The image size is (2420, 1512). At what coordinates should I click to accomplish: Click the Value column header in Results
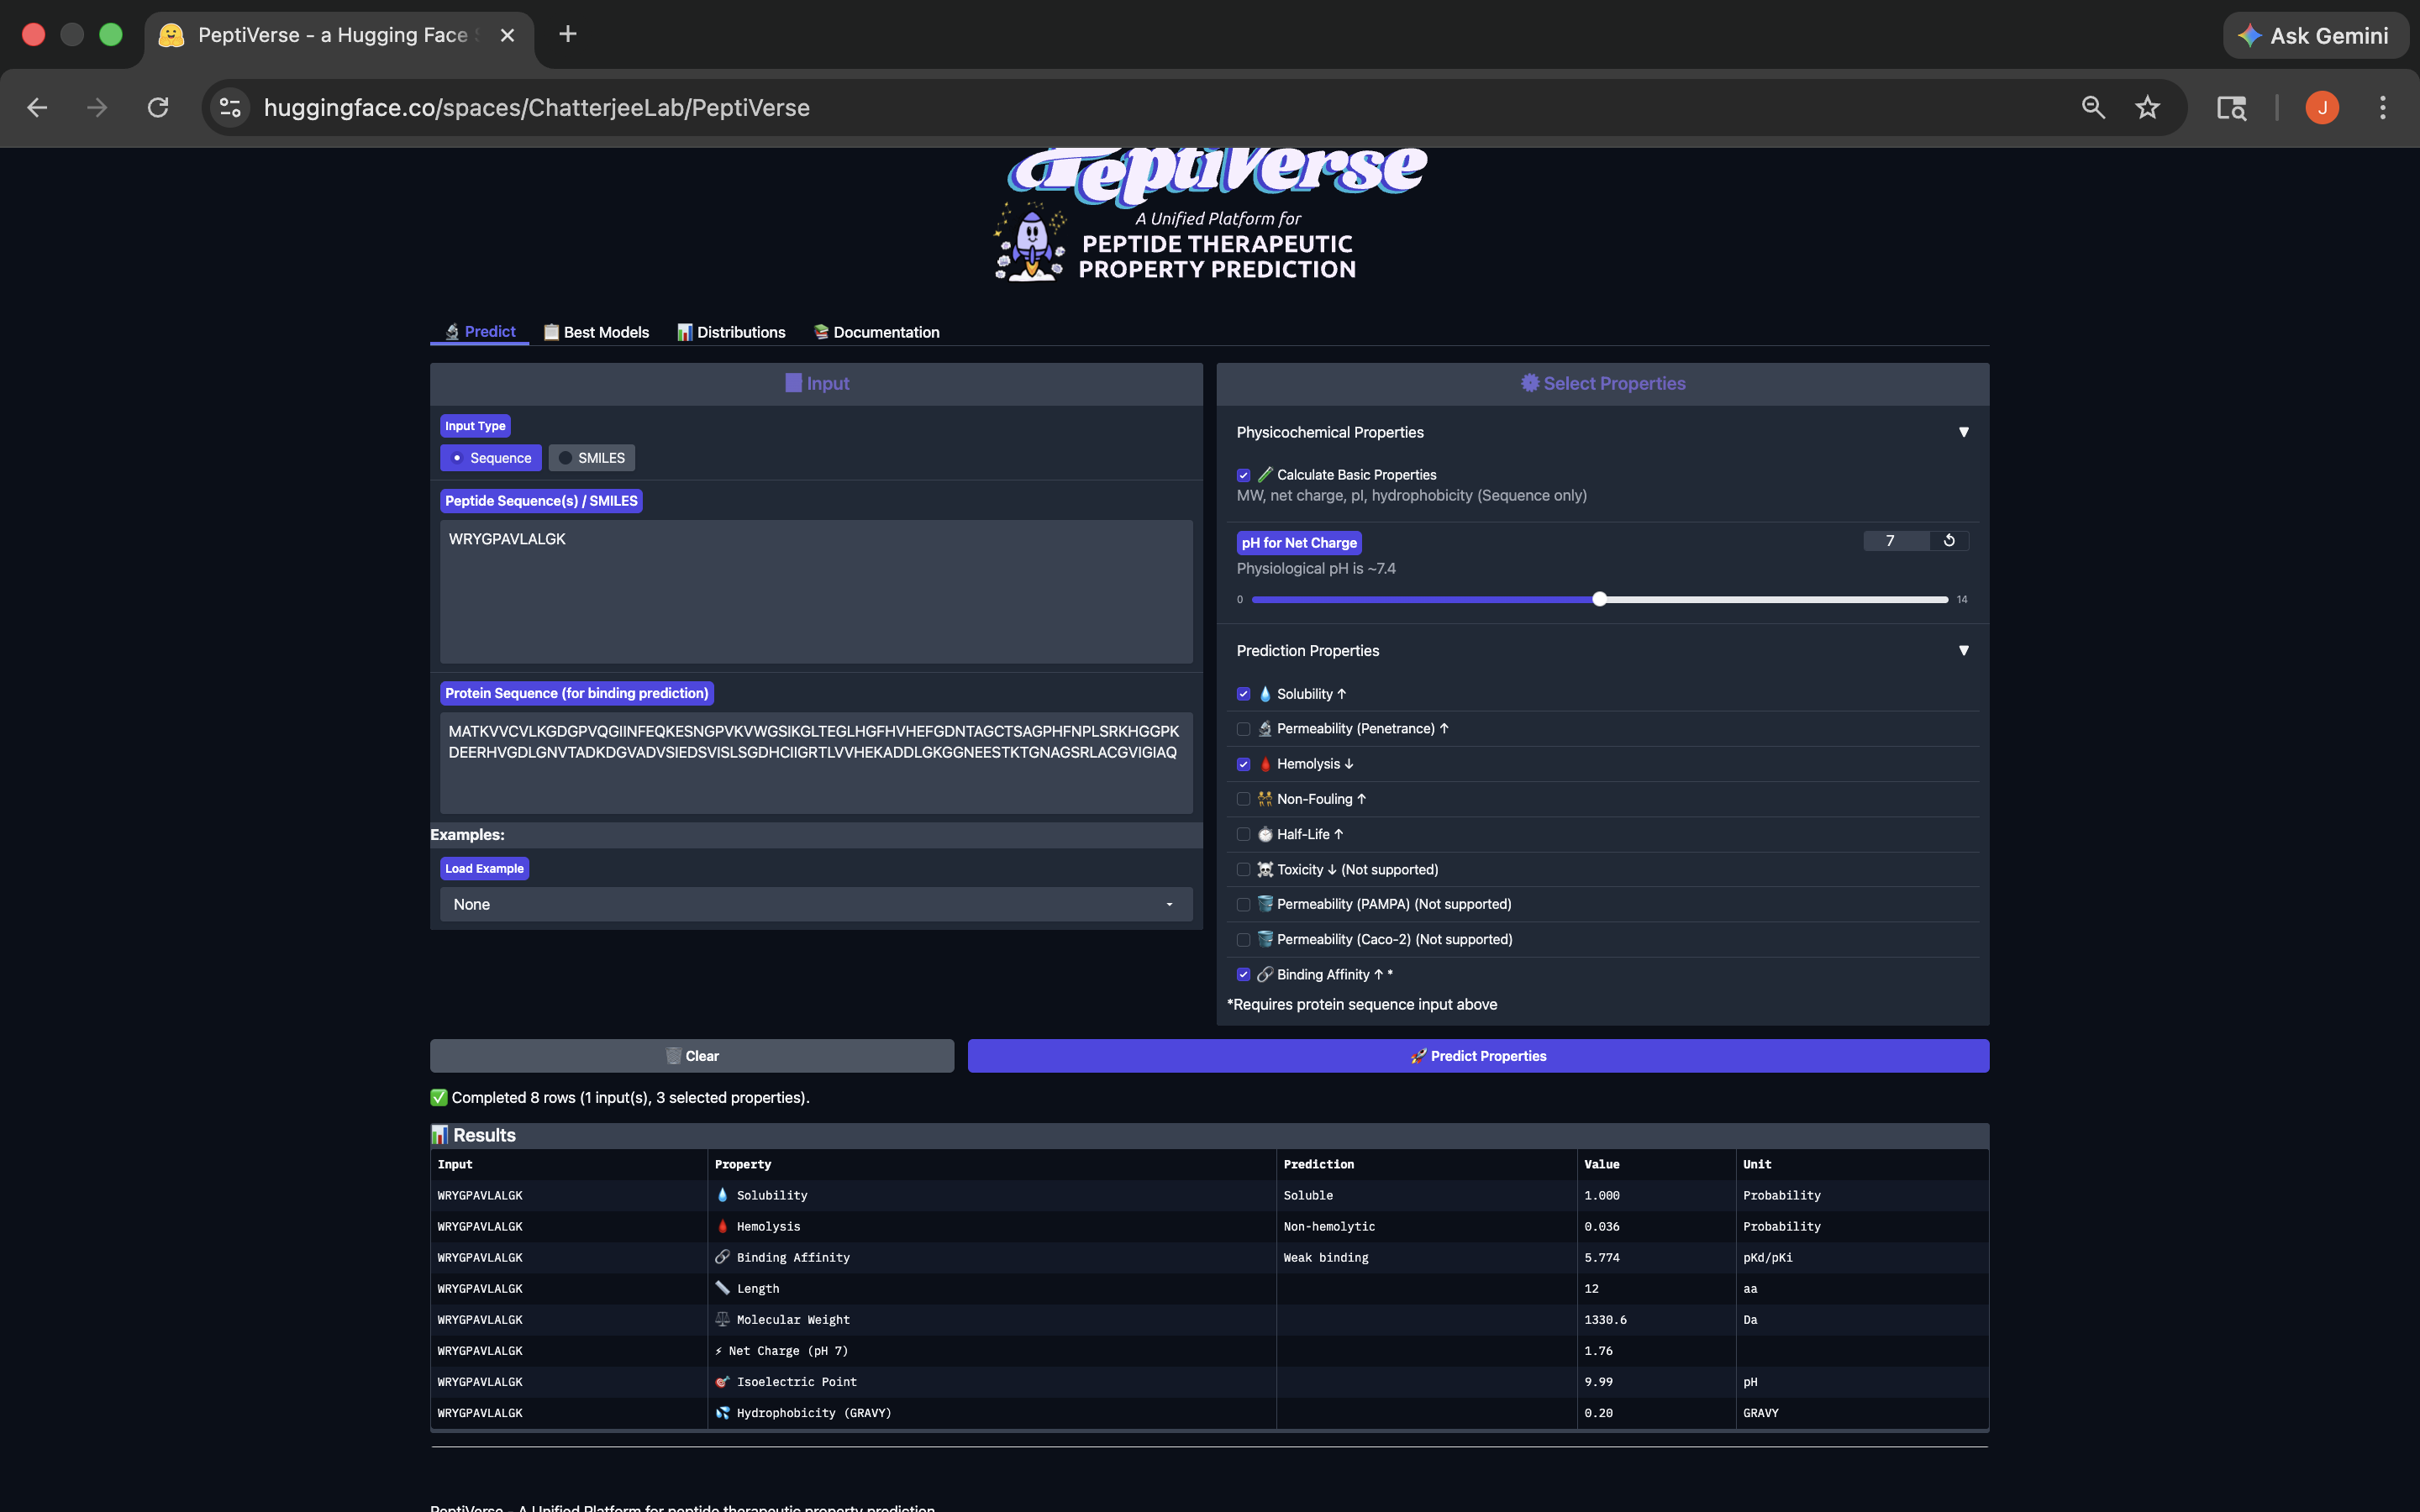coord(1602,1164)
